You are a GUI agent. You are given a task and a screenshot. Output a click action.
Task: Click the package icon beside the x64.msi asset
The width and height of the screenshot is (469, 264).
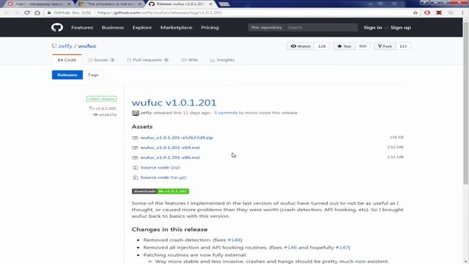(135, 148)
